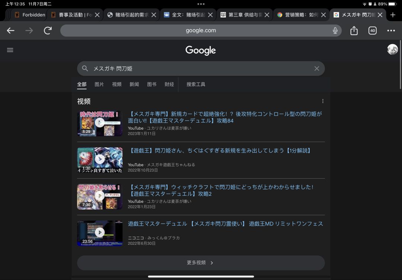Play the 1:30 video thumbnail
The image size is (402, 280).
(100, 160)
